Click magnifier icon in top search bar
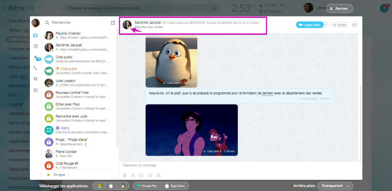 214,8
